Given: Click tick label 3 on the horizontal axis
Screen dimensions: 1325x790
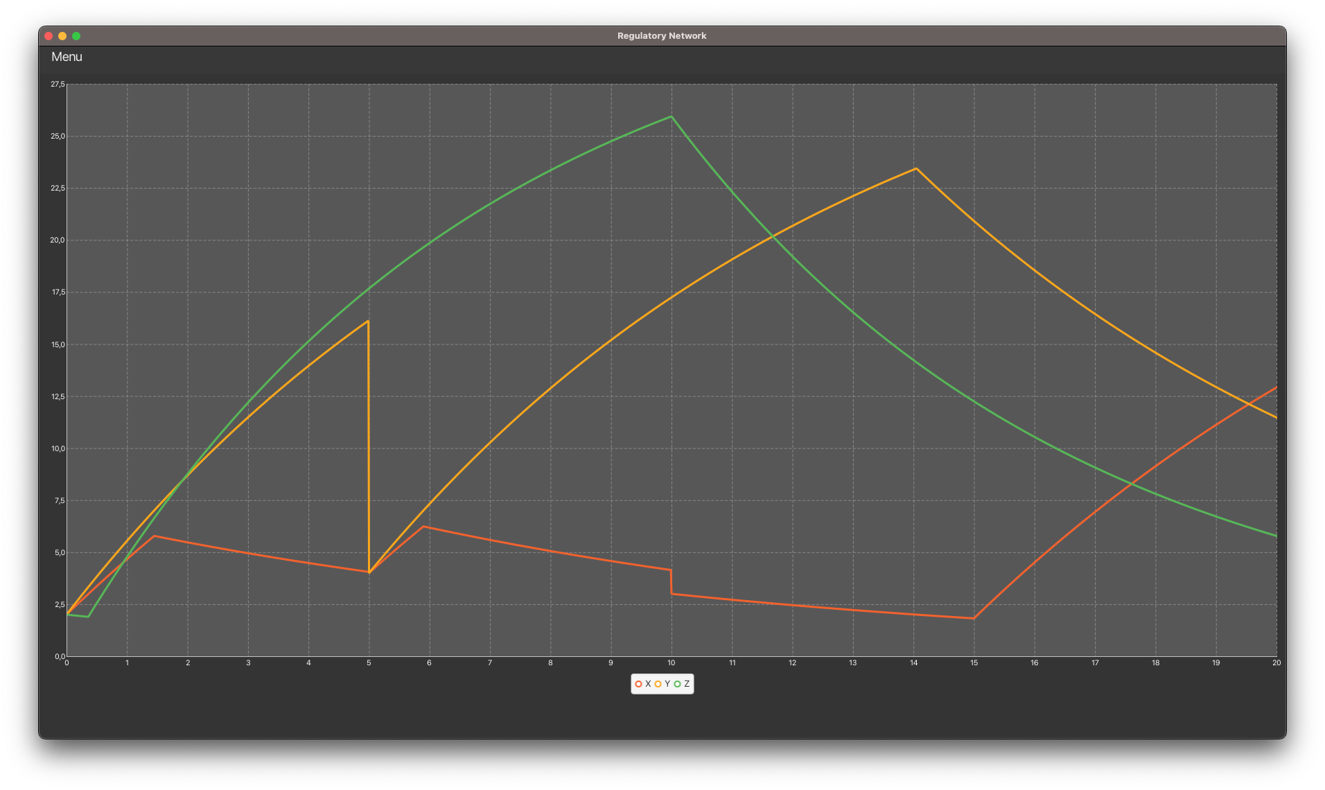Looking at the screenshot, I should (x=248, y=663).
